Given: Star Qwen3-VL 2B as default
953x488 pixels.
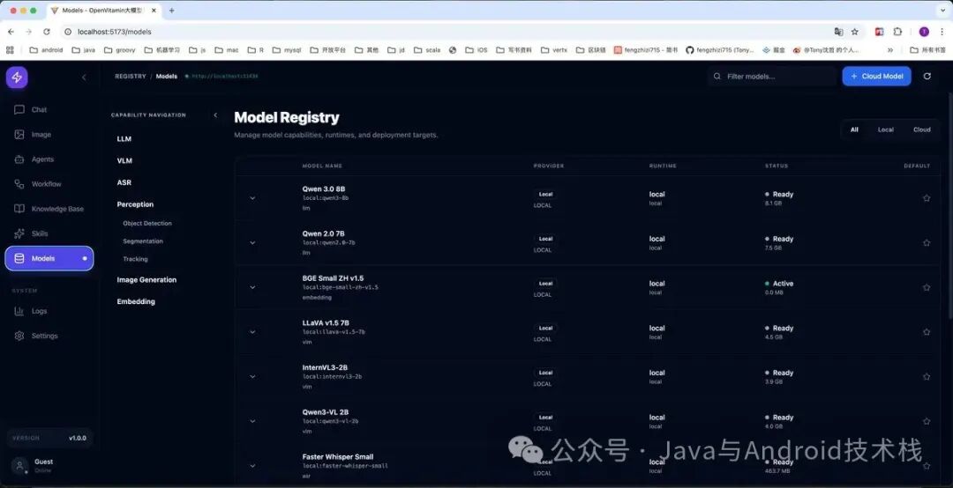Looking at the screenshot, I should (927, 421).
